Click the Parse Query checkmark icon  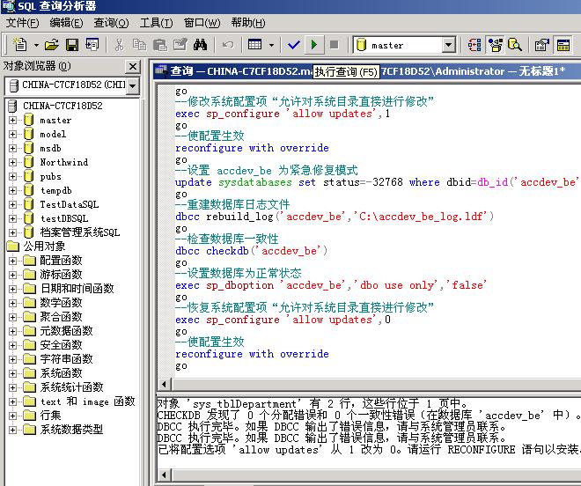293,45
